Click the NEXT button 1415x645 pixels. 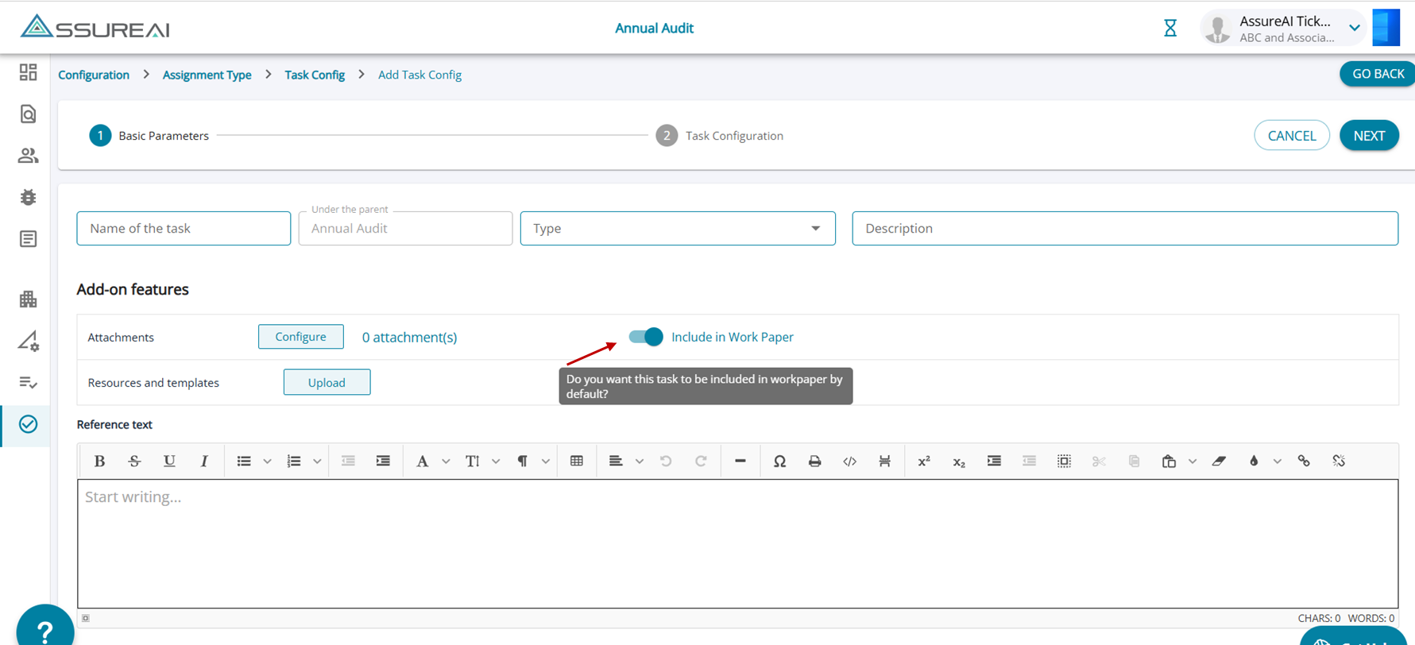coord(1369,136)
